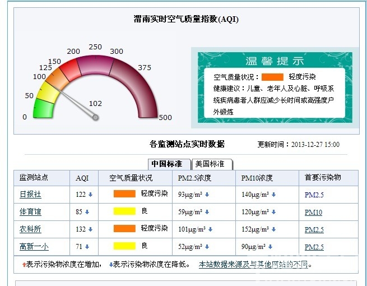
Task: Open the 体育馆 monitoring station link
Action: pos(30,212)
